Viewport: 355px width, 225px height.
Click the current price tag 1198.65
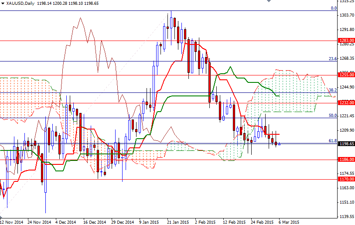coord(346,143)
